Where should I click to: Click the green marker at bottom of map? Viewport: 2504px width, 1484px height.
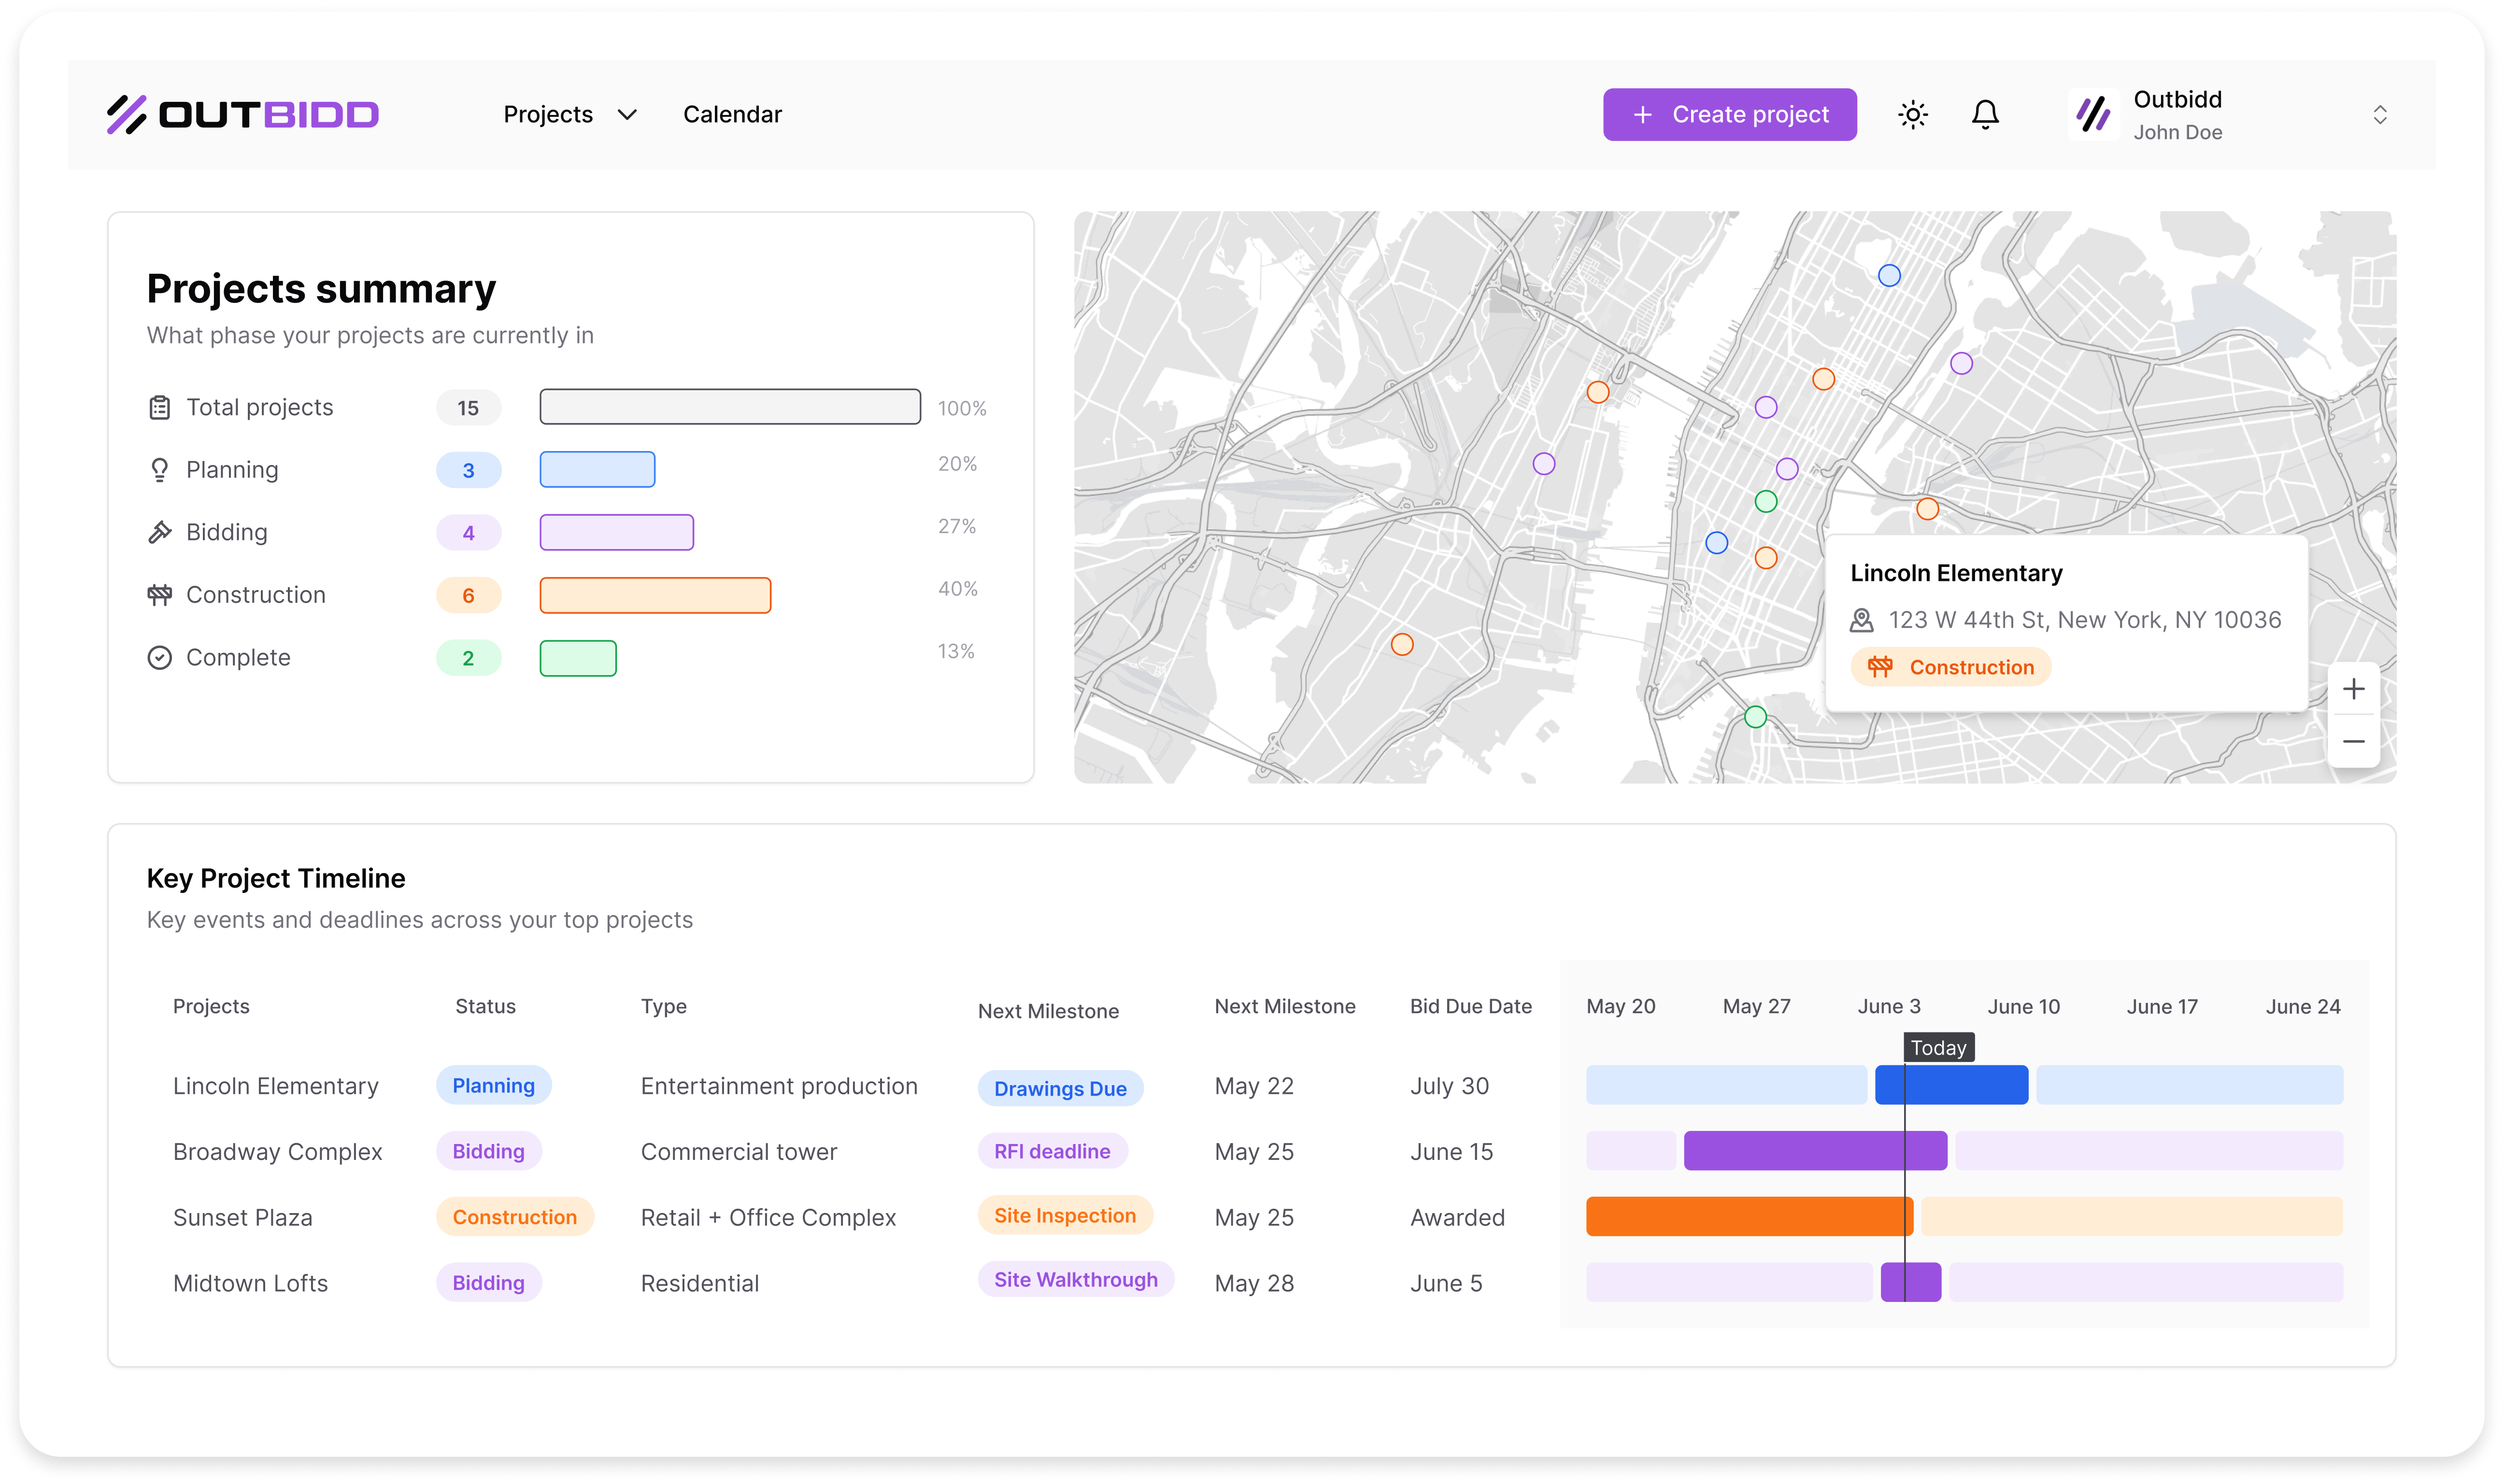(x=1755, y=716)
